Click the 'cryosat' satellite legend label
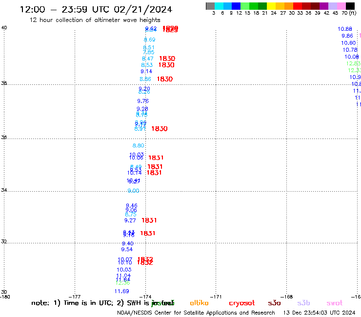 pyautogui.click(x=242, y=303)
